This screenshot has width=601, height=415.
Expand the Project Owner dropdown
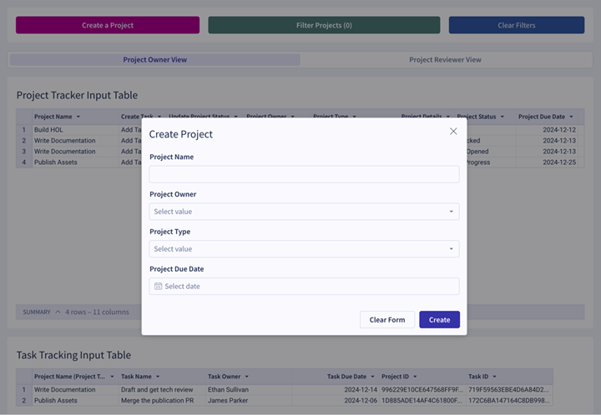tap(304, 212)
